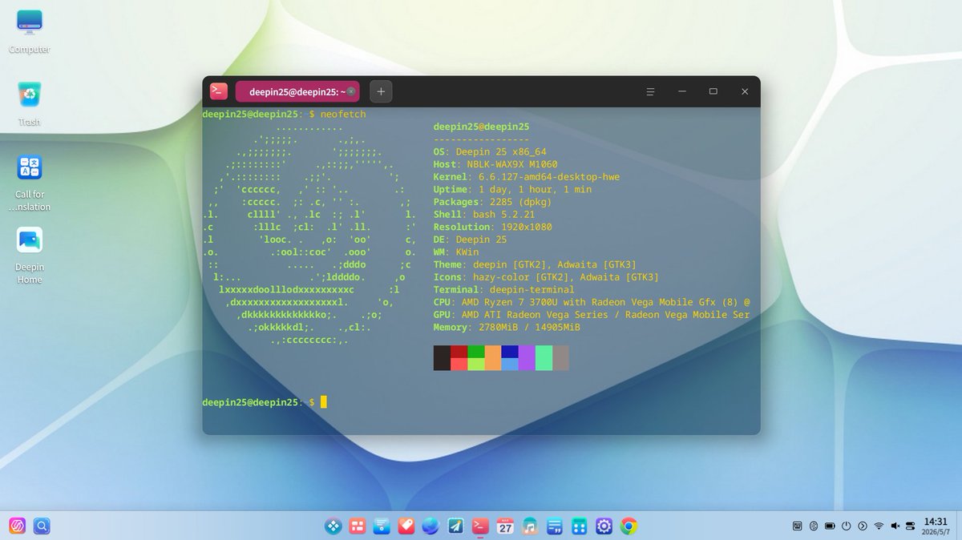Open the Computer desktop icon
This screenshot has width=962, height=540.
point(30,31)
